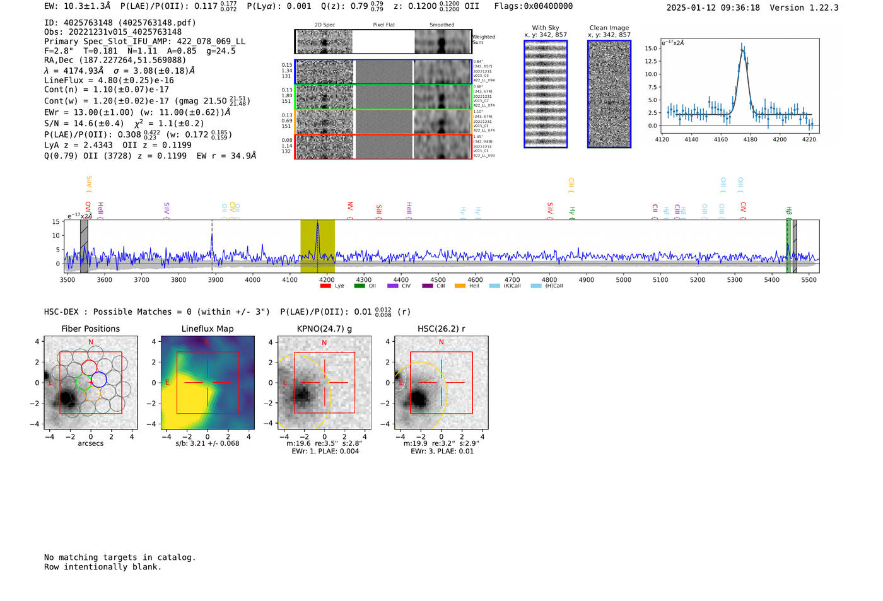Click the Cont(w) = 1.20 gmag line

click(148, 101)
